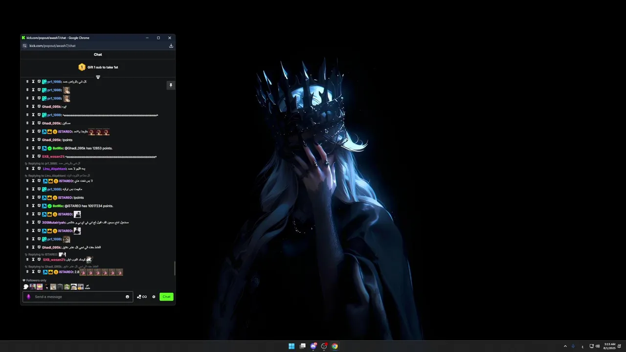The width and height of the screenshot is (626, 352).
Task: Open the BotRix username on the 12853 points message
Action: [x=58, y=148]
